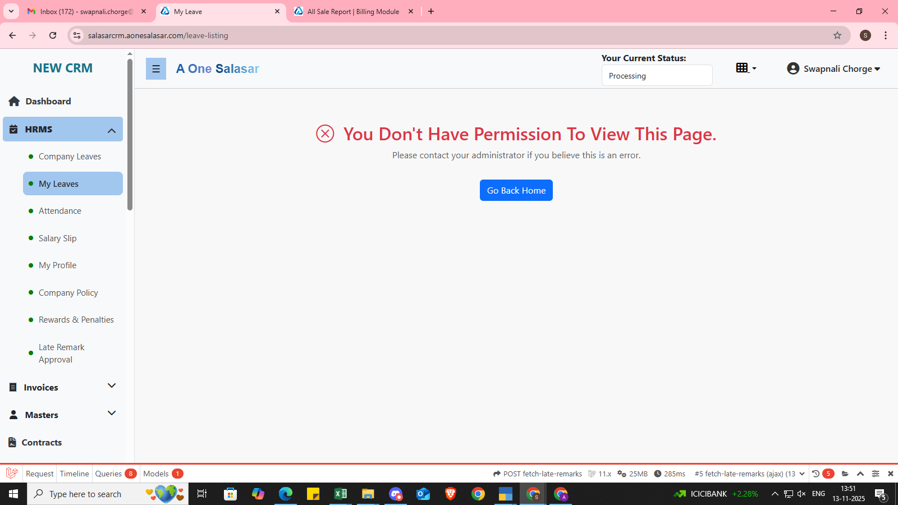
Task: Switch to All Sale Report browser tab
Action: click(x=352, y=11)
